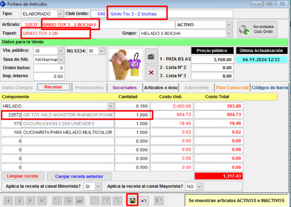The image size is (291, 207).
Task: Click the GR TOY WILD MONSTER-RAINBOW PONIE cell
Action: point(68,115)
